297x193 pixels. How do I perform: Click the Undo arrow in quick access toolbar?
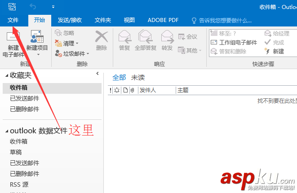click(x=33, y=7)
